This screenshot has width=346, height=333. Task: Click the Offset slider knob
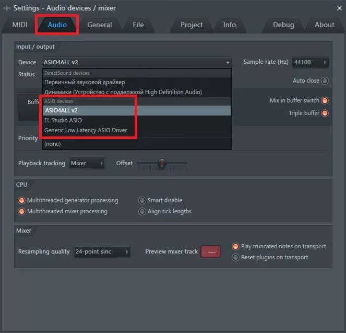pos(162,164)
